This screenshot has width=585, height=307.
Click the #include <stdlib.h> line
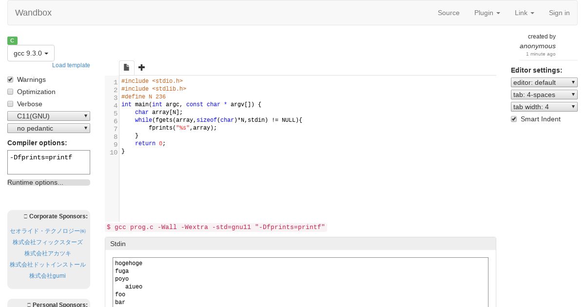(154, 89)
